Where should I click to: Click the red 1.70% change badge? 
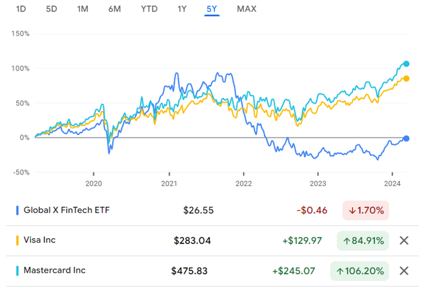coord(366,211)
